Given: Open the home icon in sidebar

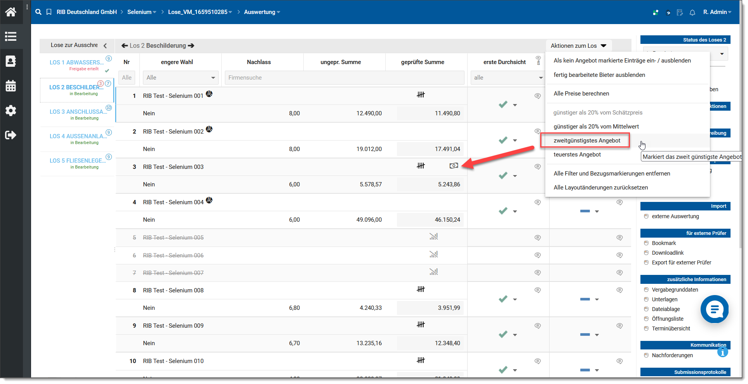Looking at the screenshot, I should point(11,12).
